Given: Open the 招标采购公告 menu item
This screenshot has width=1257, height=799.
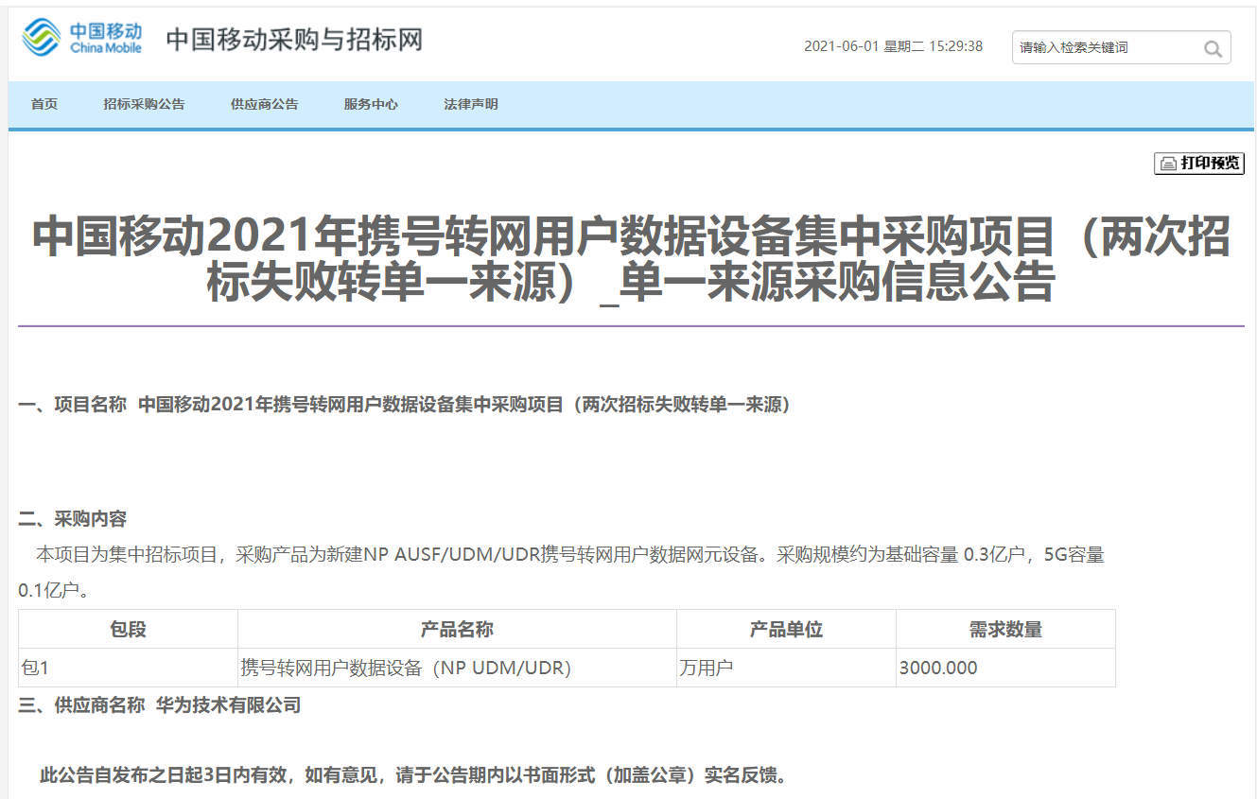Looking at the screenshot, I should [144, 104].
